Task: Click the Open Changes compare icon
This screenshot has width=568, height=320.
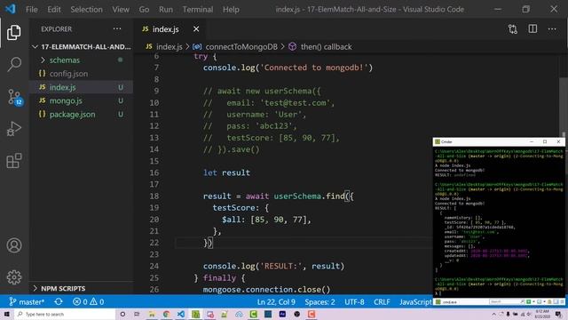Action: click(x=513, y=29)
